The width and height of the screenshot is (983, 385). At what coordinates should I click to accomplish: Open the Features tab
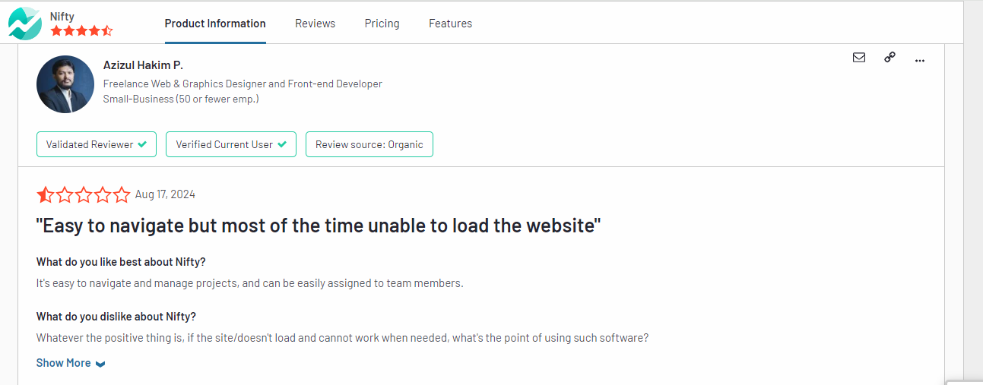[450, 24]
